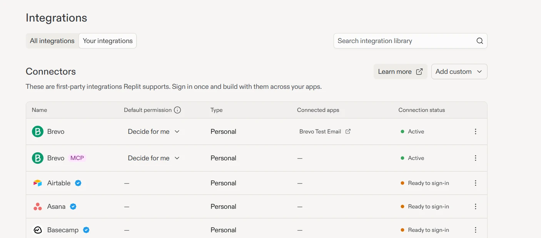
Task: Click the Brevo logo in first row
Action: click(x=38, y=131)
